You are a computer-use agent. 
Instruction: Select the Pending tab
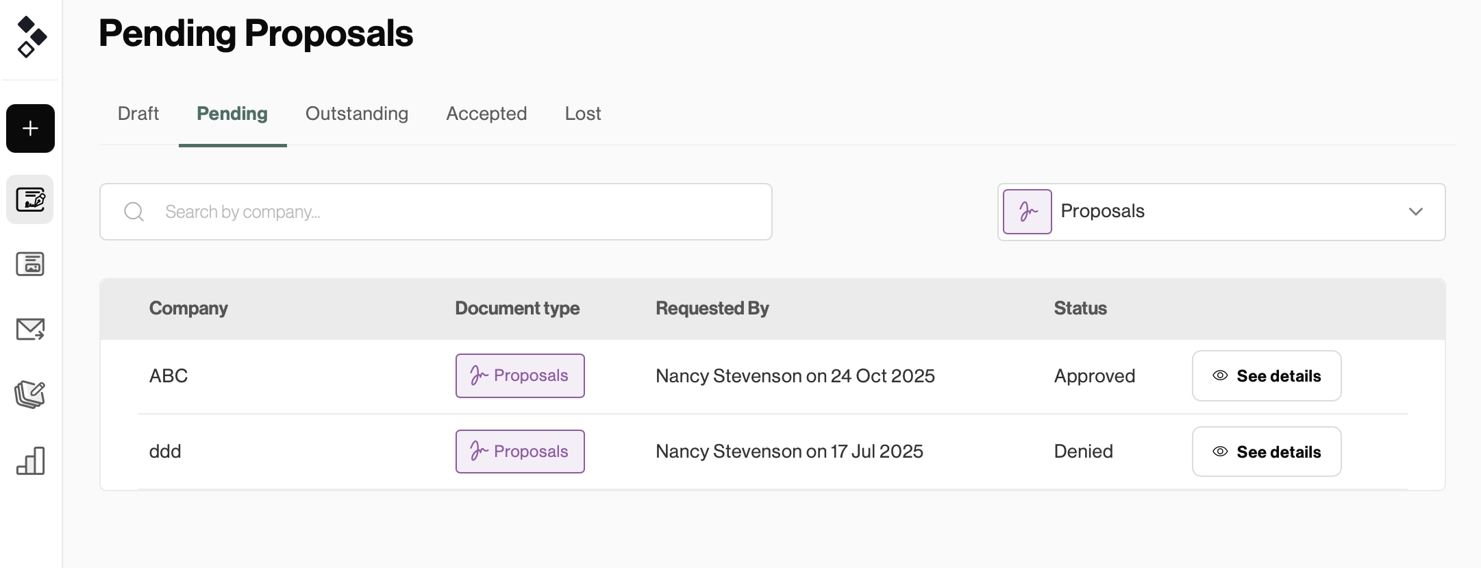coord(232,114)
